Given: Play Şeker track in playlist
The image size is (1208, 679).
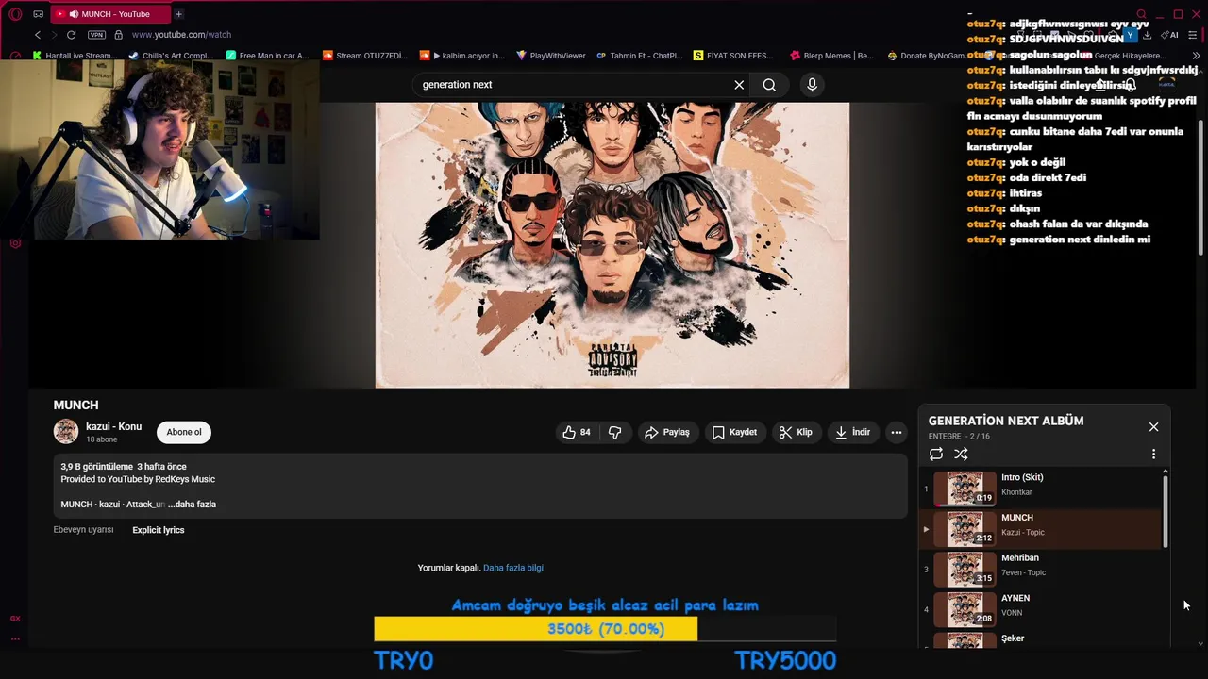Looking at the screenshot, I should 1041,639.
